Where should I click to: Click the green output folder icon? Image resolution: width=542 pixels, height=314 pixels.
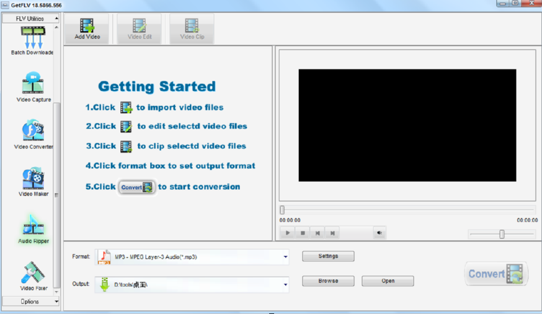(104, 285)
